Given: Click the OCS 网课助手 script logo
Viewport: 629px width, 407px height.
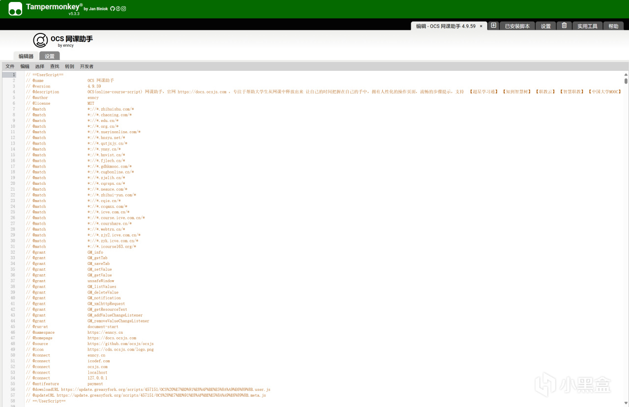Looking at the screenshot, I should coord(40,40).
